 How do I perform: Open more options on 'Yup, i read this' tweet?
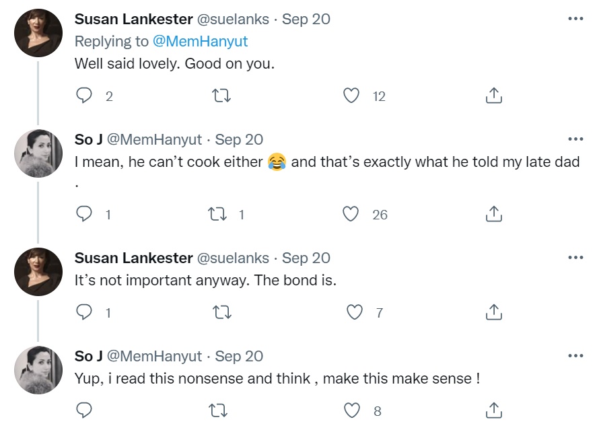pos(575,355)
